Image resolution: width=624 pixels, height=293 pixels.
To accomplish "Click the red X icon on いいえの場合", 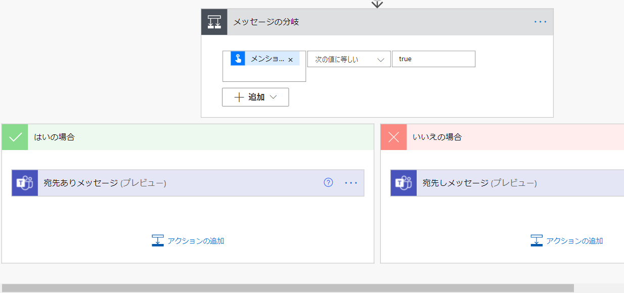I will tap(393, 137).
